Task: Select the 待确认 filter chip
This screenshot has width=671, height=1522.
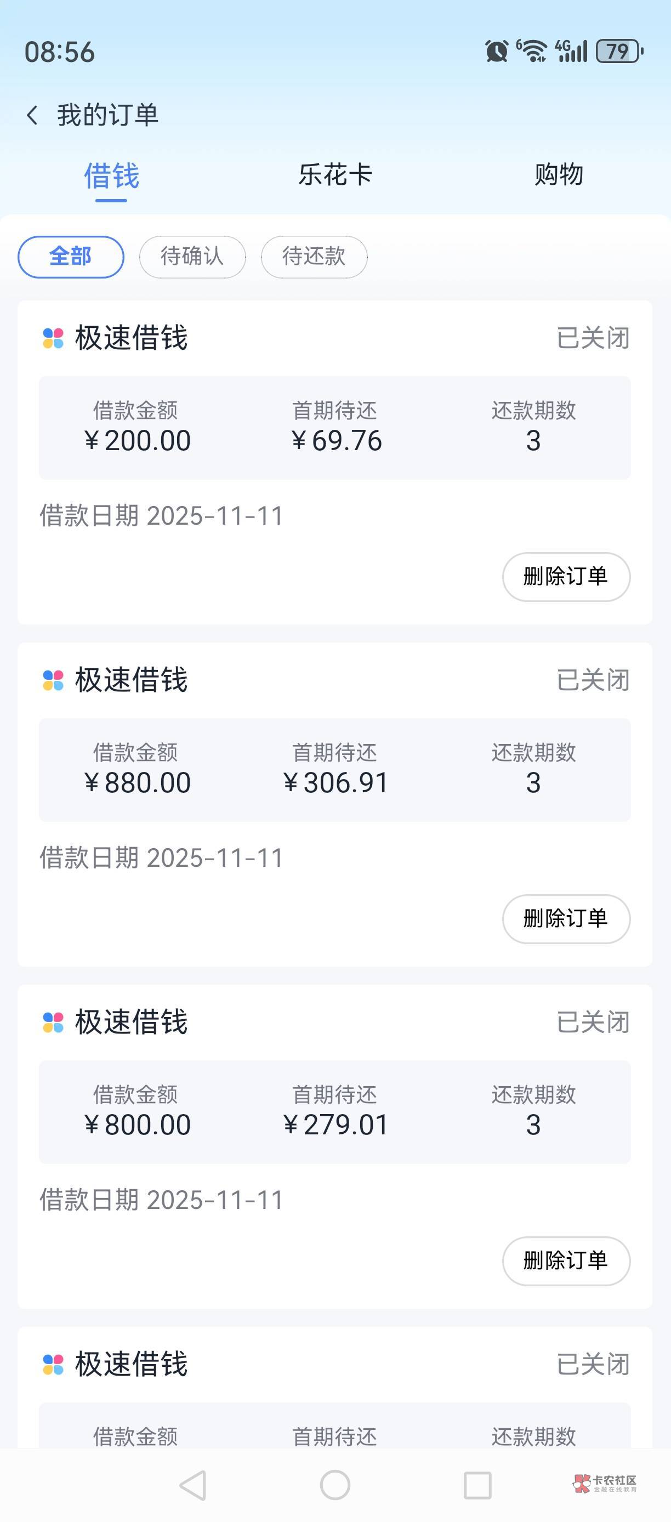Action: click(192, 257)
